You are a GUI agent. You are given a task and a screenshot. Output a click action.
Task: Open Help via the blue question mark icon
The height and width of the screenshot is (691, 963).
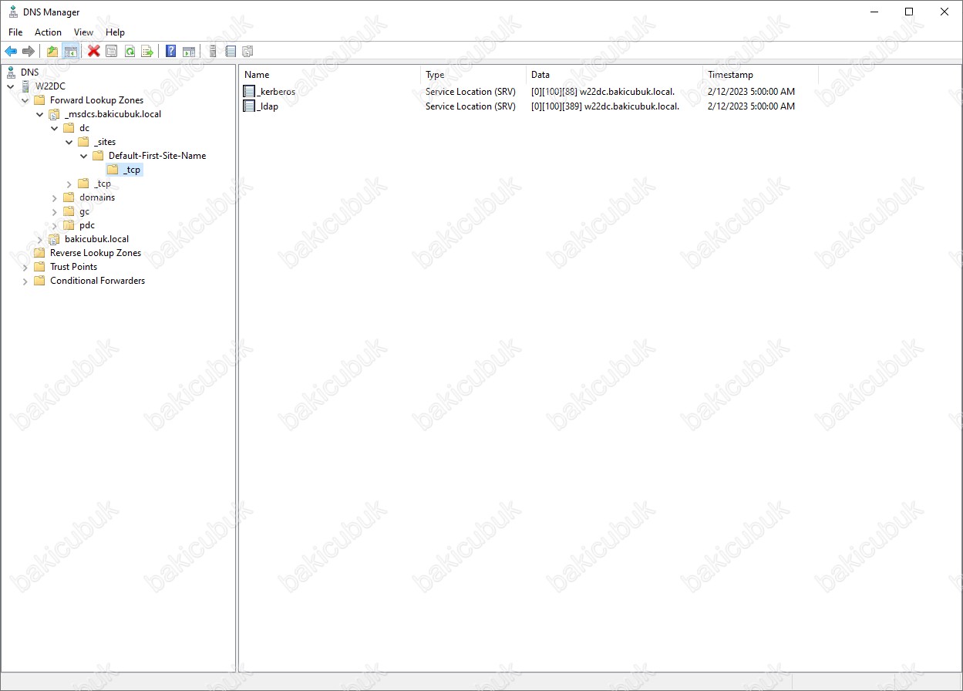click(x=171, y=52)
